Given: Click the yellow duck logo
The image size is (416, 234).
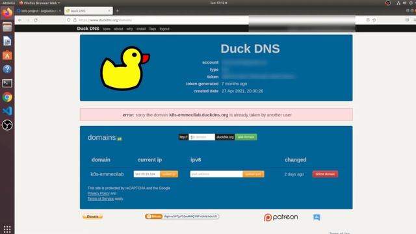Looking at the screenshot, I should (x=125, y=68).
